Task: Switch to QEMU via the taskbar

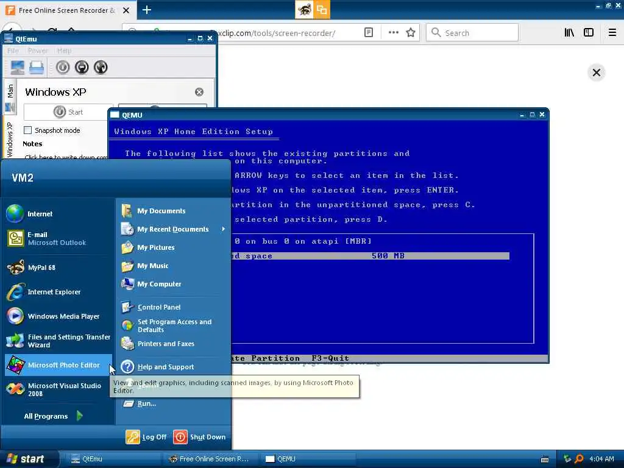Action: click(308, 459)
